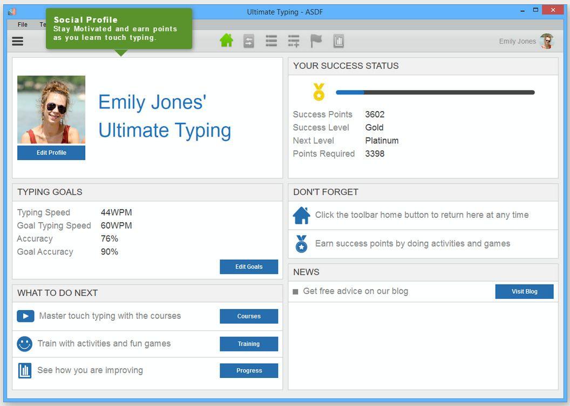
Task: Click the Edit Profile button
Action: [51, 153]
